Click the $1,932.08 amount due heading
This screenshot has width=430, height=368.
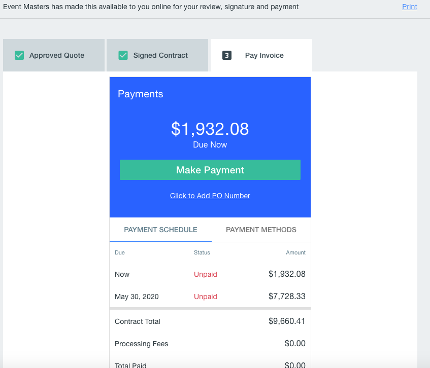tap(210, 129)
